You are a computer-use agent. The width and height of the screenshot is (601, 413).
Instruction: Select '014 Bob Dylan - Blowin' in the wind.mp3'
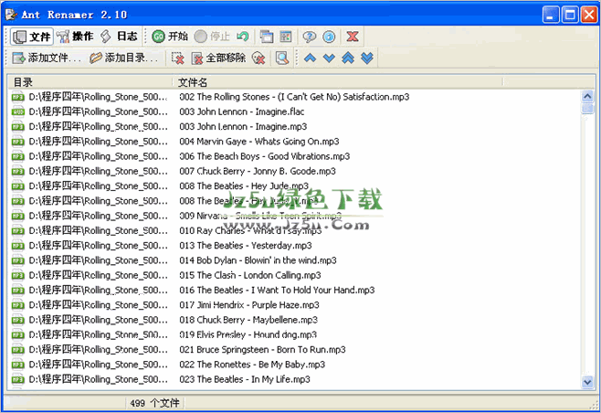pyautogui.click(x=258, y=260)
